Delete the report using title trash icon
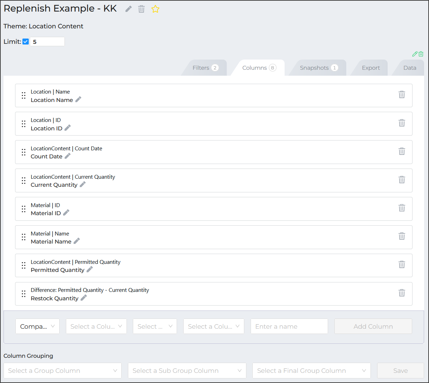429x383 pixels. (x=141, y=9)
